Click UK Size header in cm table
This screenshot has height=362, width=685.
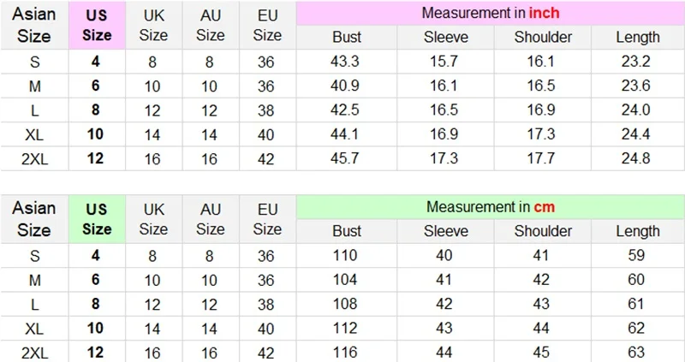pos(153,220)
